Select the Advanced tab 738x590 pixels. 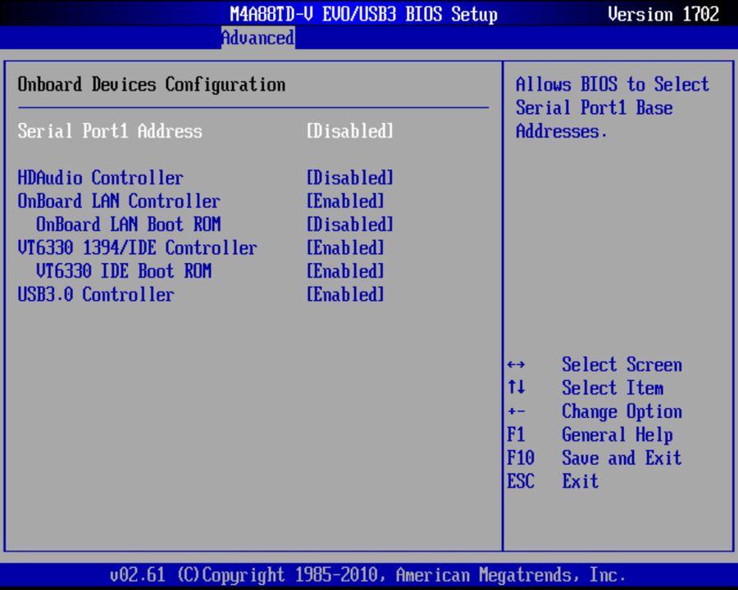pyautogui.click(x=257, y=38)
